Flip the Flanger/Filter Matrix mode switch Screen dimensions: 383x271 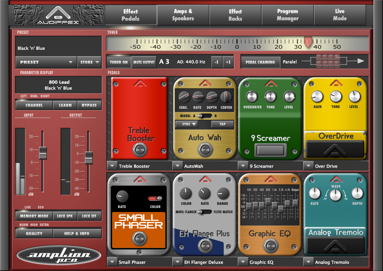click(205, 212)
